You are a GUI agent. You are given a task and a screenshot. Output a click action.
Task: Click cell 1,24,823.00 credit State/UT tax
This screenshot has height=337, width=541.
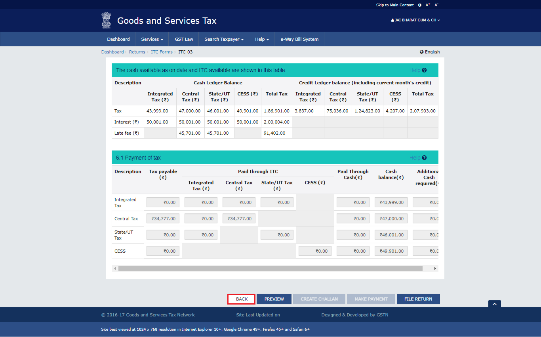(368, 111)
